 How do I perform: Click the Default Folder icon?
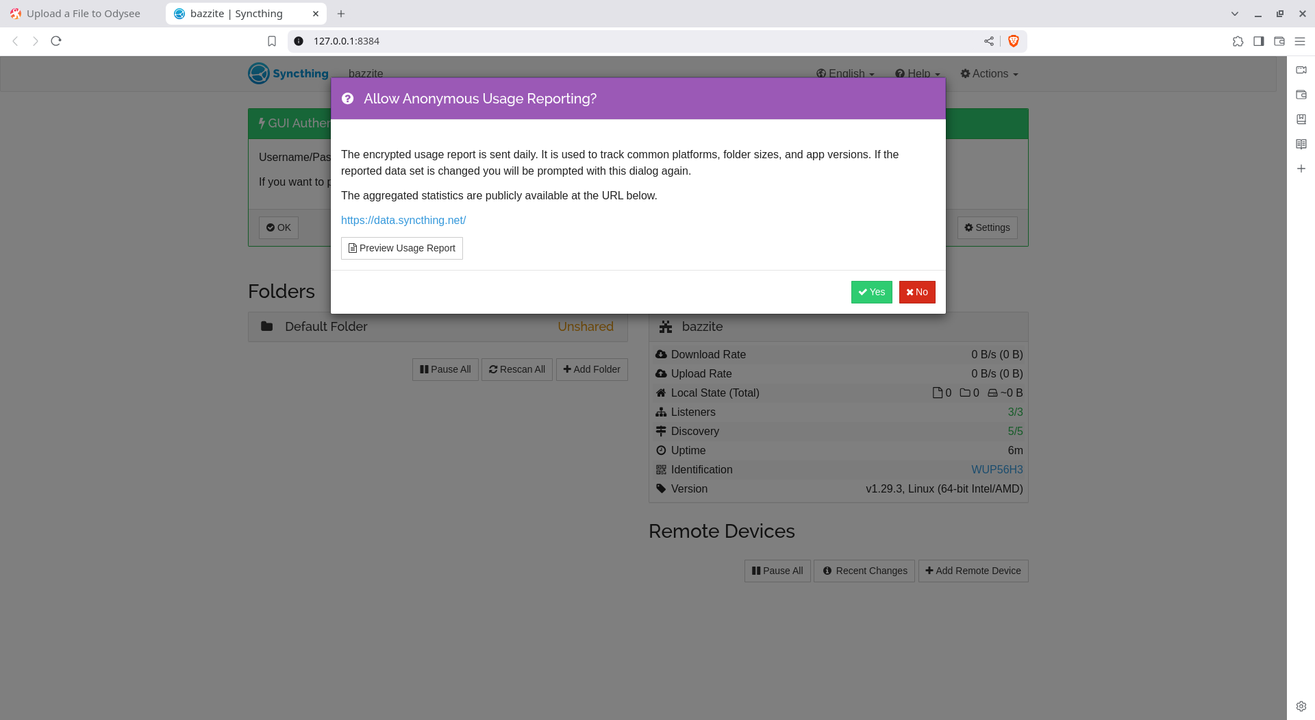(x=267, y=327)
